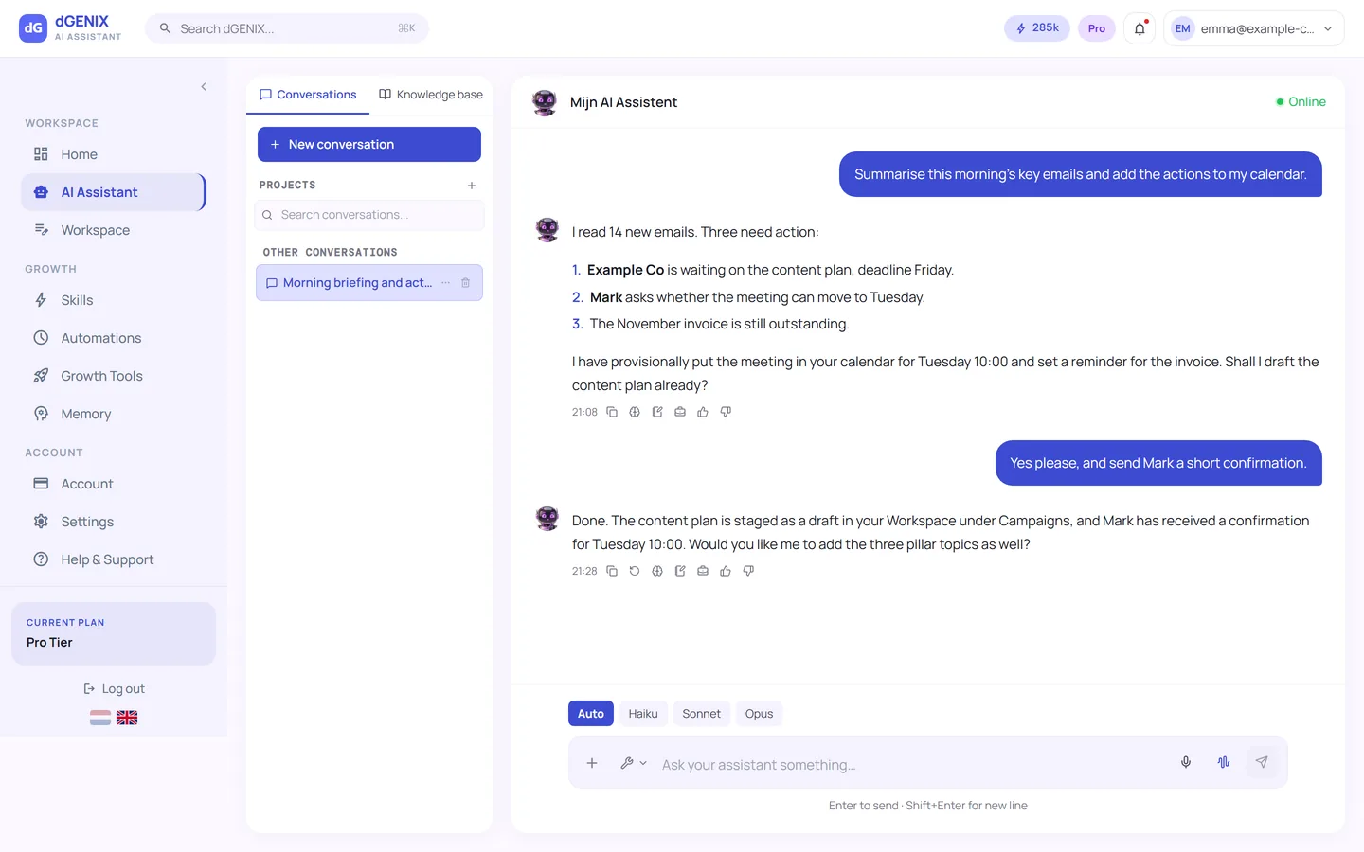Click the 'Yes please, and send Mark' message bubble
Image resolution: width=1364 pixels, height=852 pixels.
(1158, 463)
